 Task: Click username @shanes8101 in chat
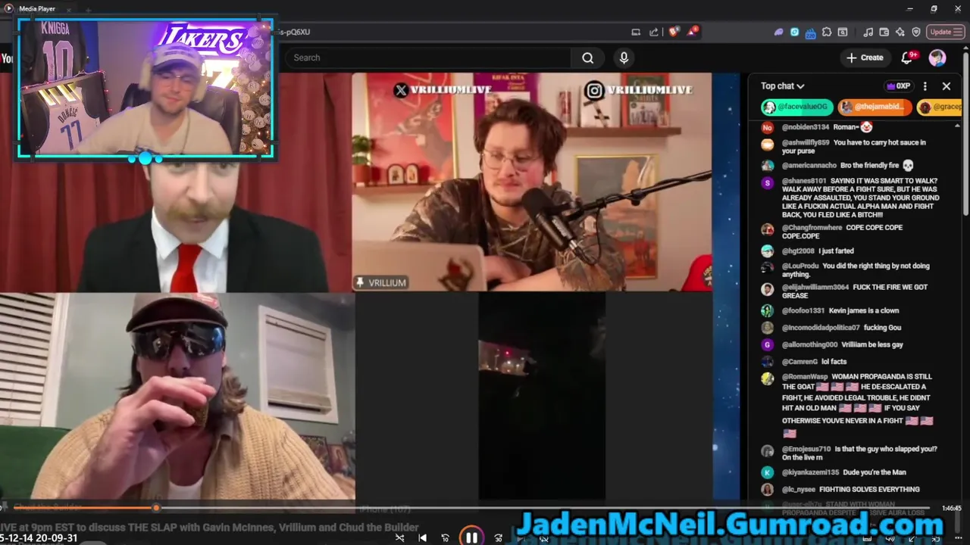pyautogui.click(x=804, y=181)
